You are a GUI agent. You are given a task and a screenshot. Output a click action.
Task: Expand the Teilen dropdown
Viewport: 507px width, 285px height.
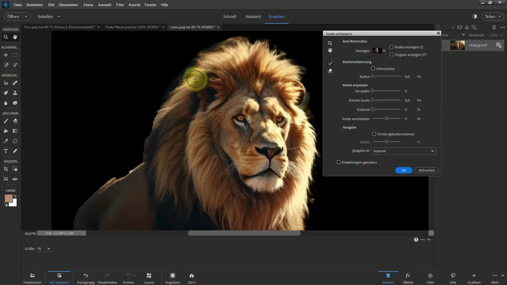(x=500, y=16)
